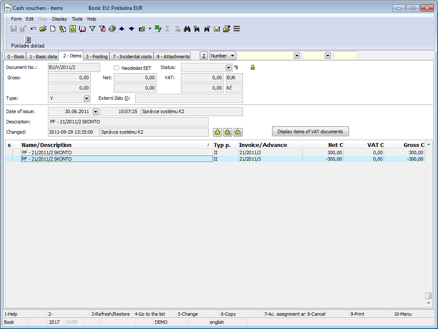The height and width of the screenshot is (329, 438).
Task: Click the 5-Change function key button
Action: 188,314
